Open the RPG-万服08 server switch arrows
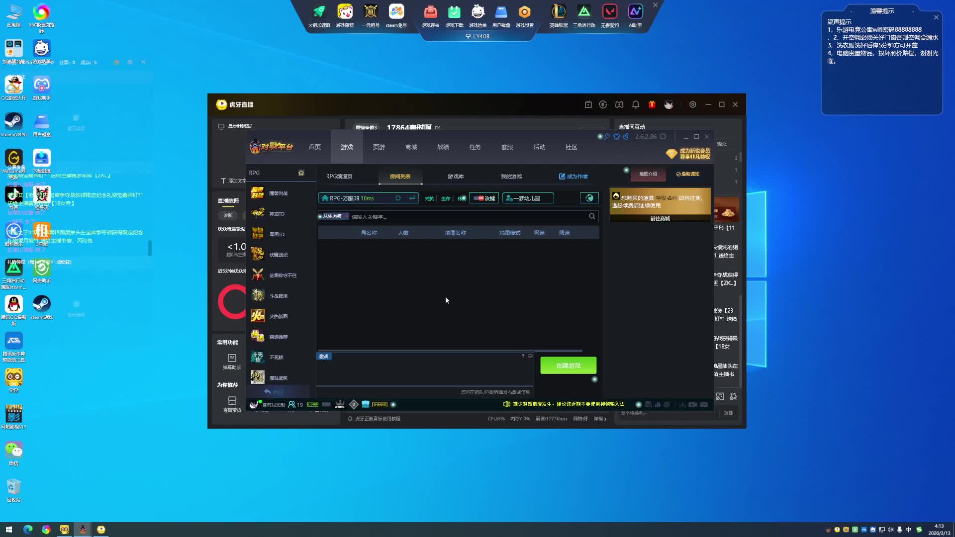Viewport: 955px width, 537px height. point(412,198)
